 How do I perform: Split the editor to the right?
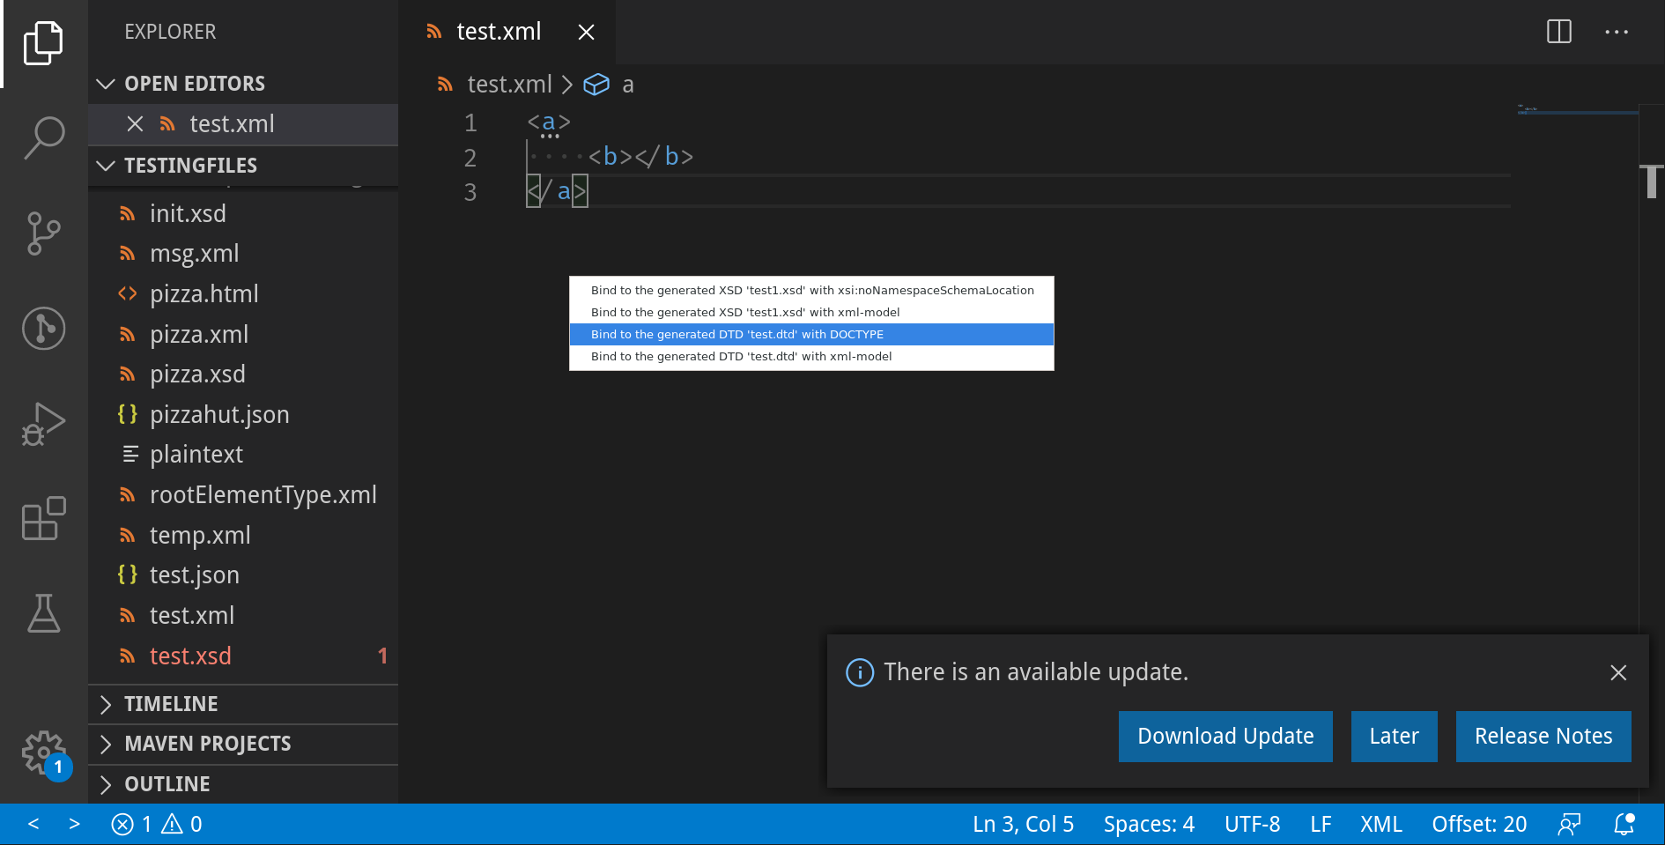(x=1559, y=32)
